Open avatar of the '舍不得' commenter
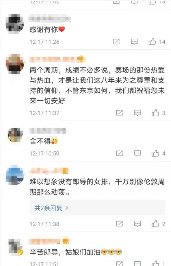 15,135
